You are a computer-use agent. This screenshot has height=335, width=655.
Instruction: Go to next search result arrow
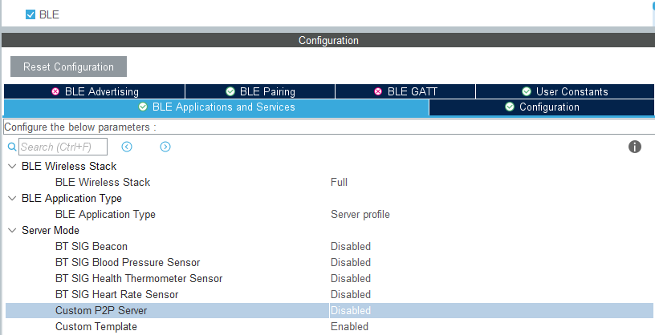[x=165, y=147]
